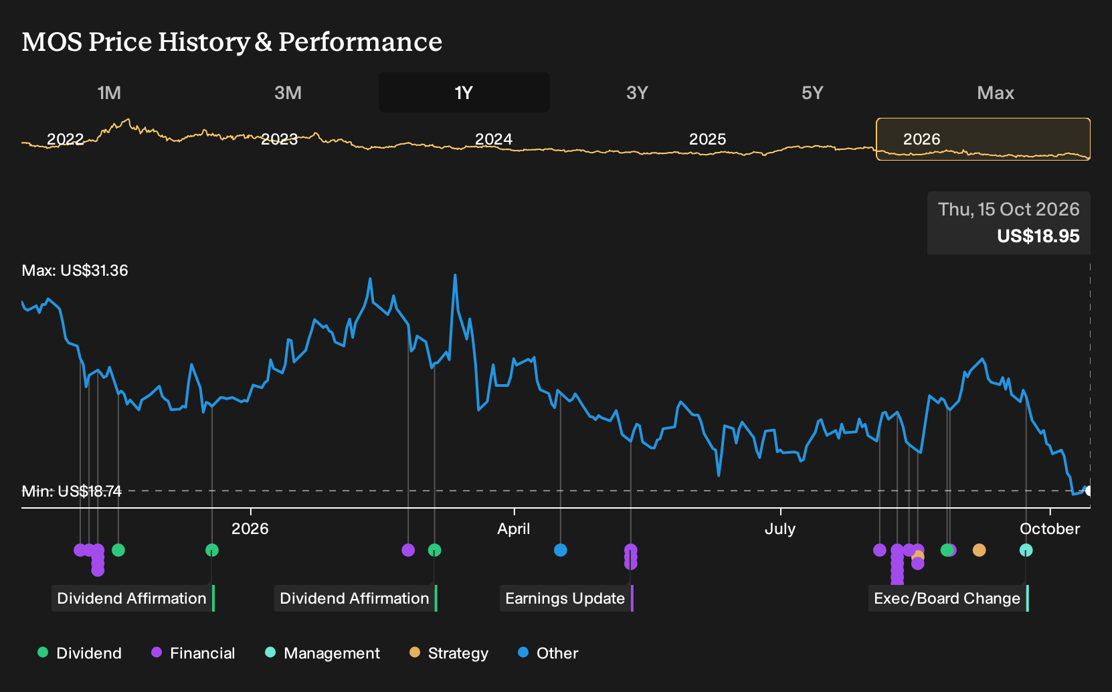This screenshot has width=1112, height=692.
Task: Click 2023 on the overview timeline
Action: 279,139
